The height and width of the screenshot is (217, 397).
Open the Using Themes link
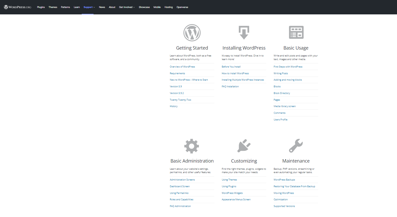click(x=229, y=180)
